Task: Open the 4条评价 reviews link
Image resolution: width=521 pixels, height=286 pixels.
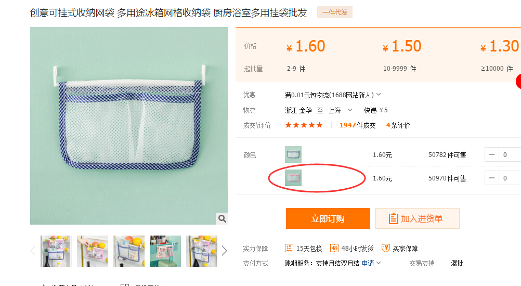Action: coord(398,125)
